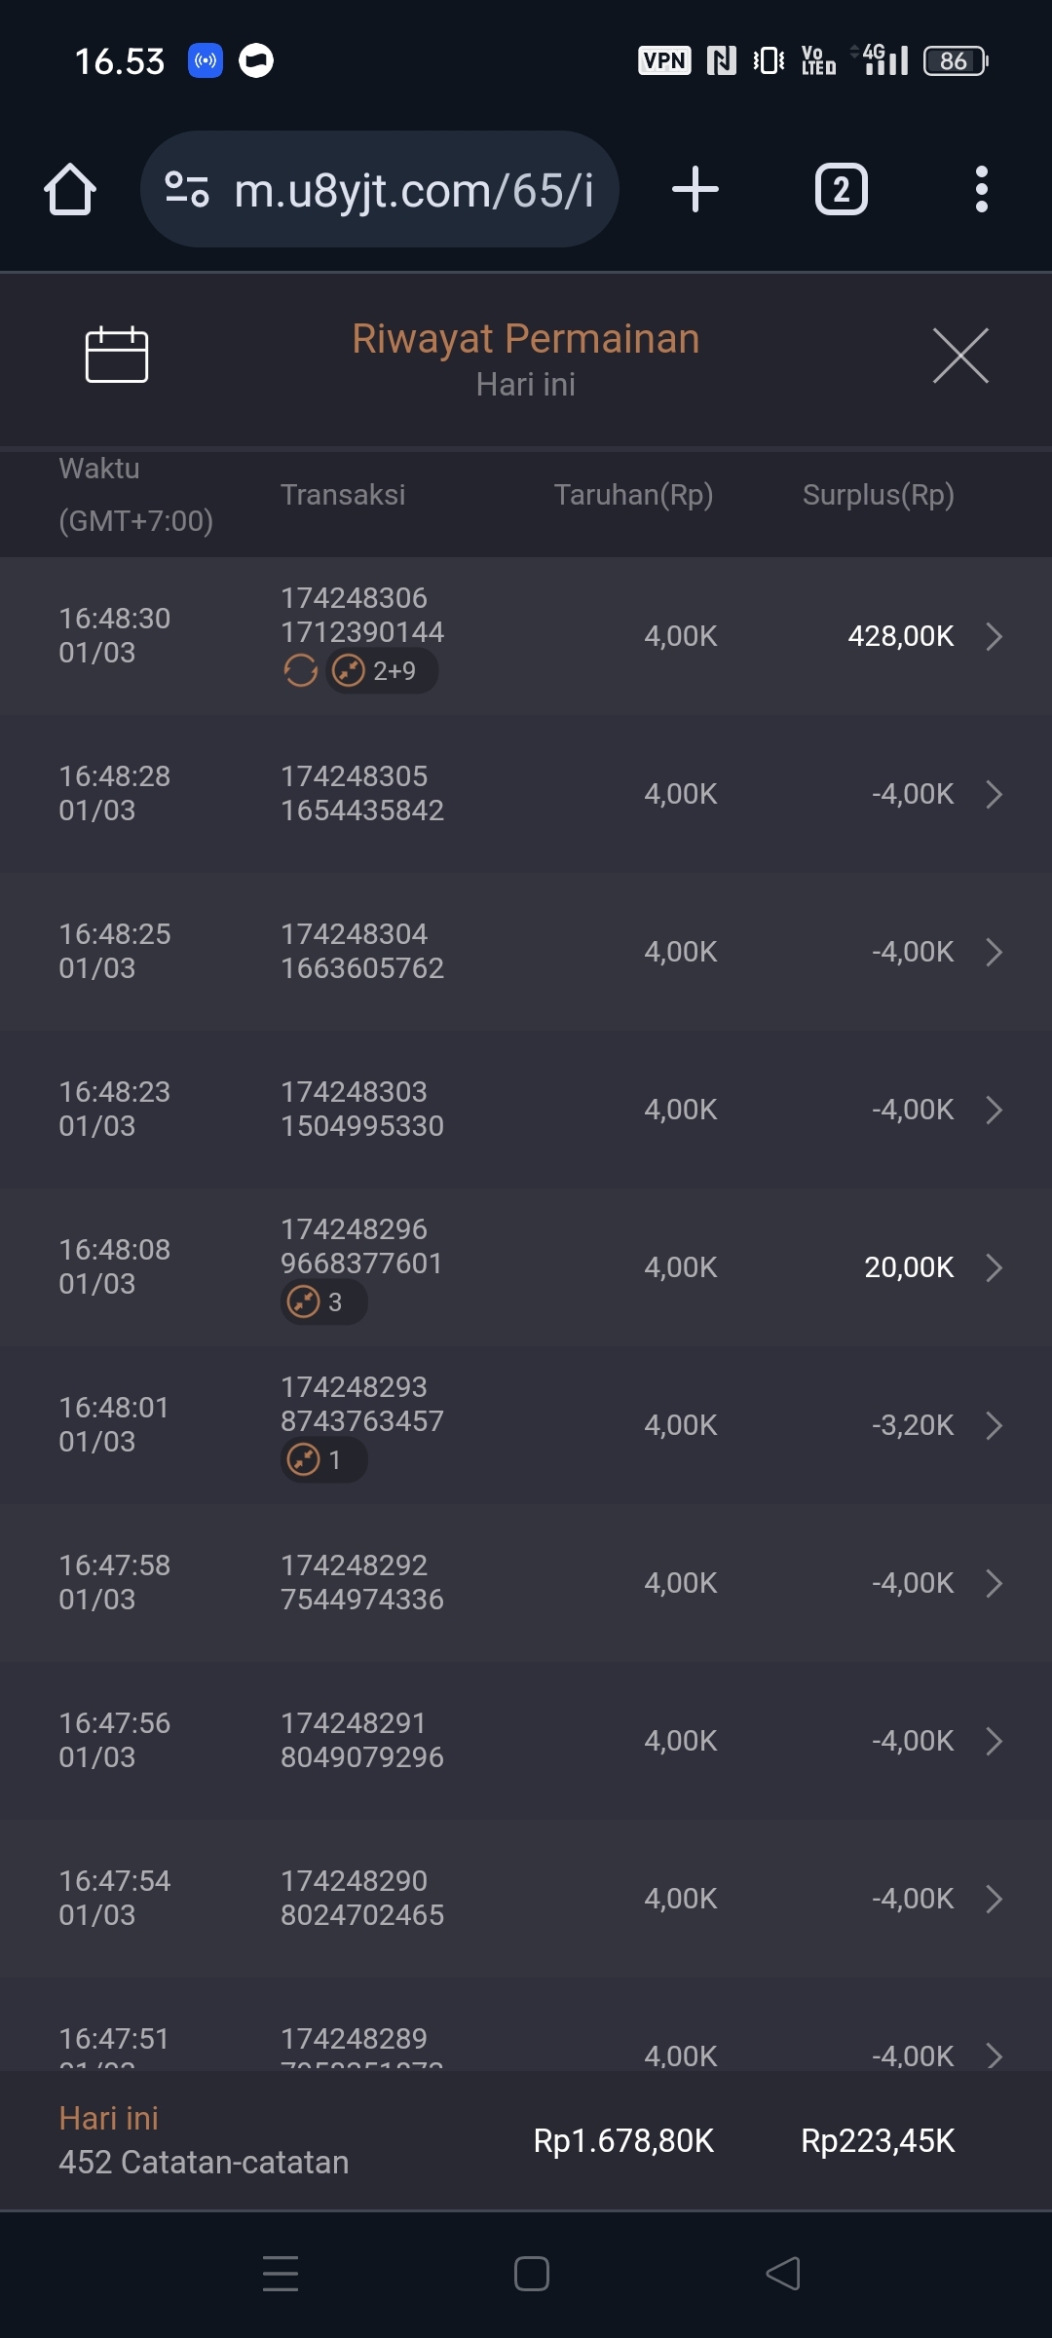This screenshot has width=1052, height=2338.
Task: Open transaction 174248305 at 16:48:28
Action: 526,794
